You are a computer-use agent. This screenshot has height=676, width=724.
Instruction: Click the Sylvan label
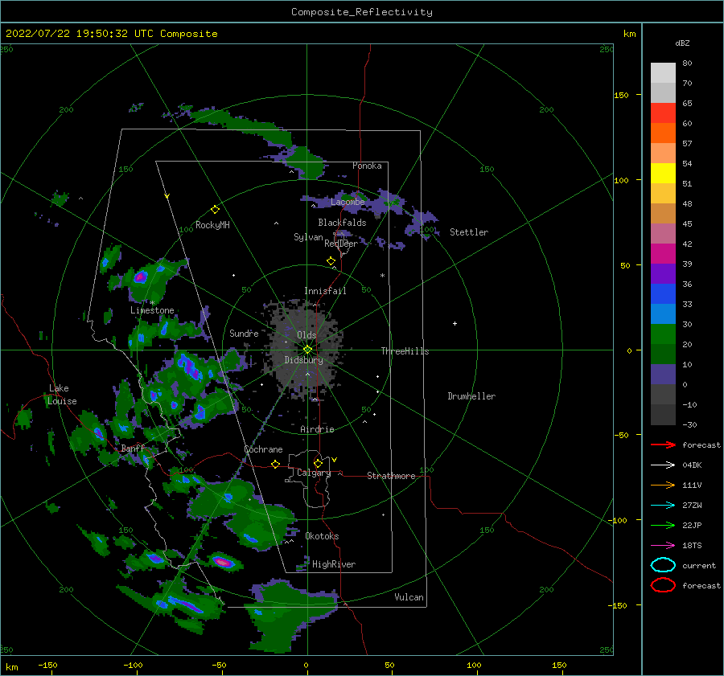308,237
